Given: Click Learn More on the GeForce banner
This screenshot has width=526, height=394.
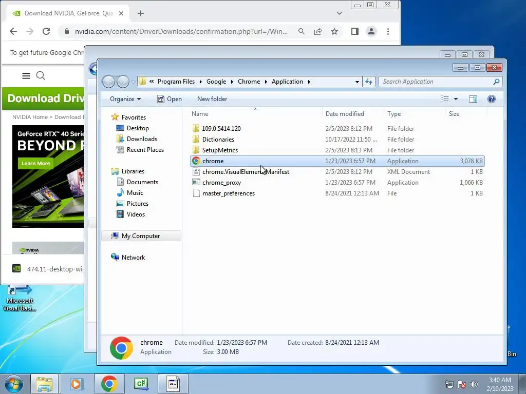Looking at the screenshot, I should click(35, 164).
